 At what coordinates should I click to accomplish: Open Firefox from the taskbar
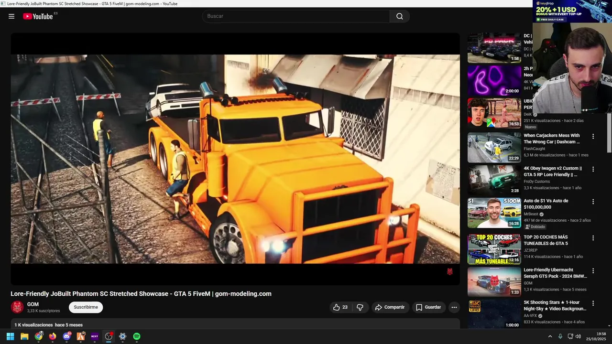[53, 336]
